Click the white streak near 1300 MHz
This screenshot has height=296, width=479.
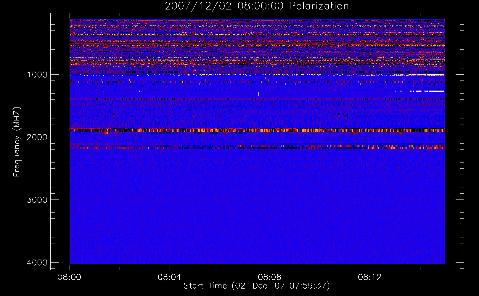pos(428,91)
